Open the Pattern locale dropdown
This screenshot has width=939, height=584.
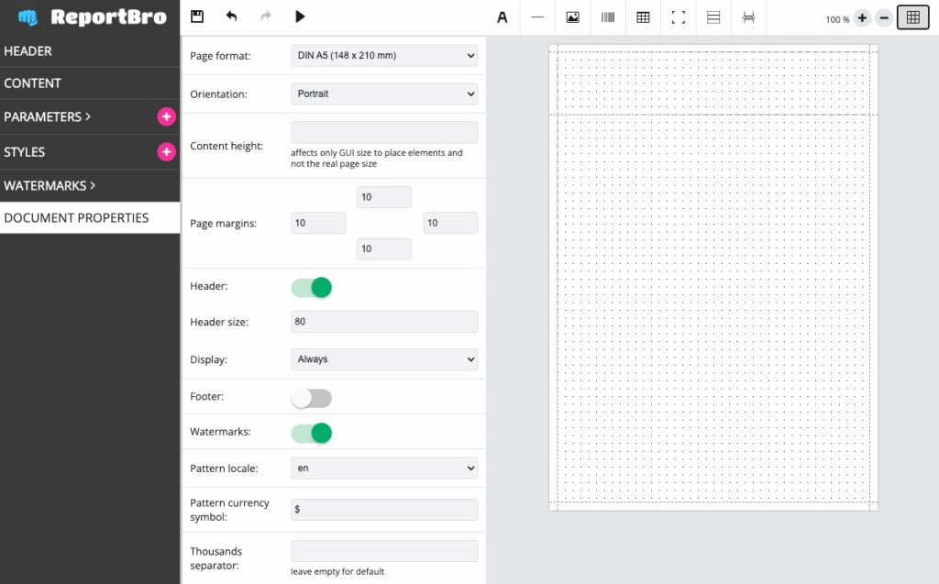(x=383, y=468)
